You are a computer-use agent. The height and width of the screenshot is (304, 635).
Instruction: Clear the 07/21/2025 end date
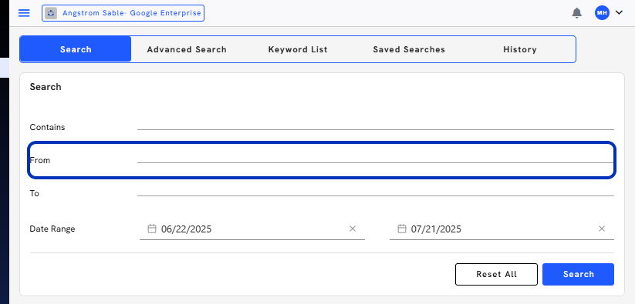click(601, 229)
